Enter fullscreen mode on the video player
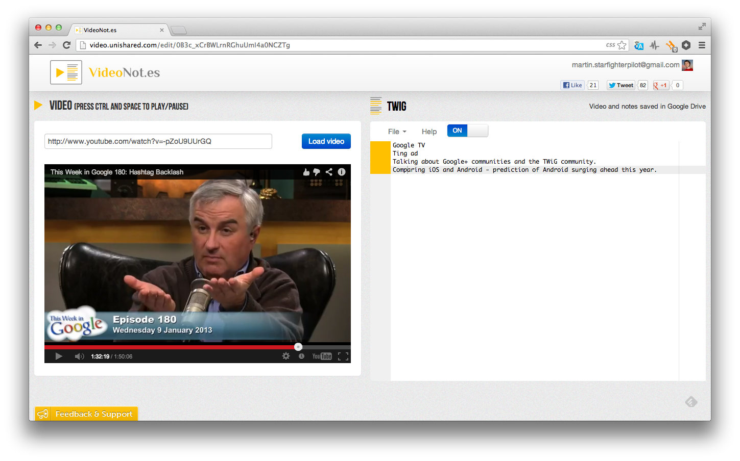This screenshot has height=461, width=740. pyautogui.click(x=343, y=356)
